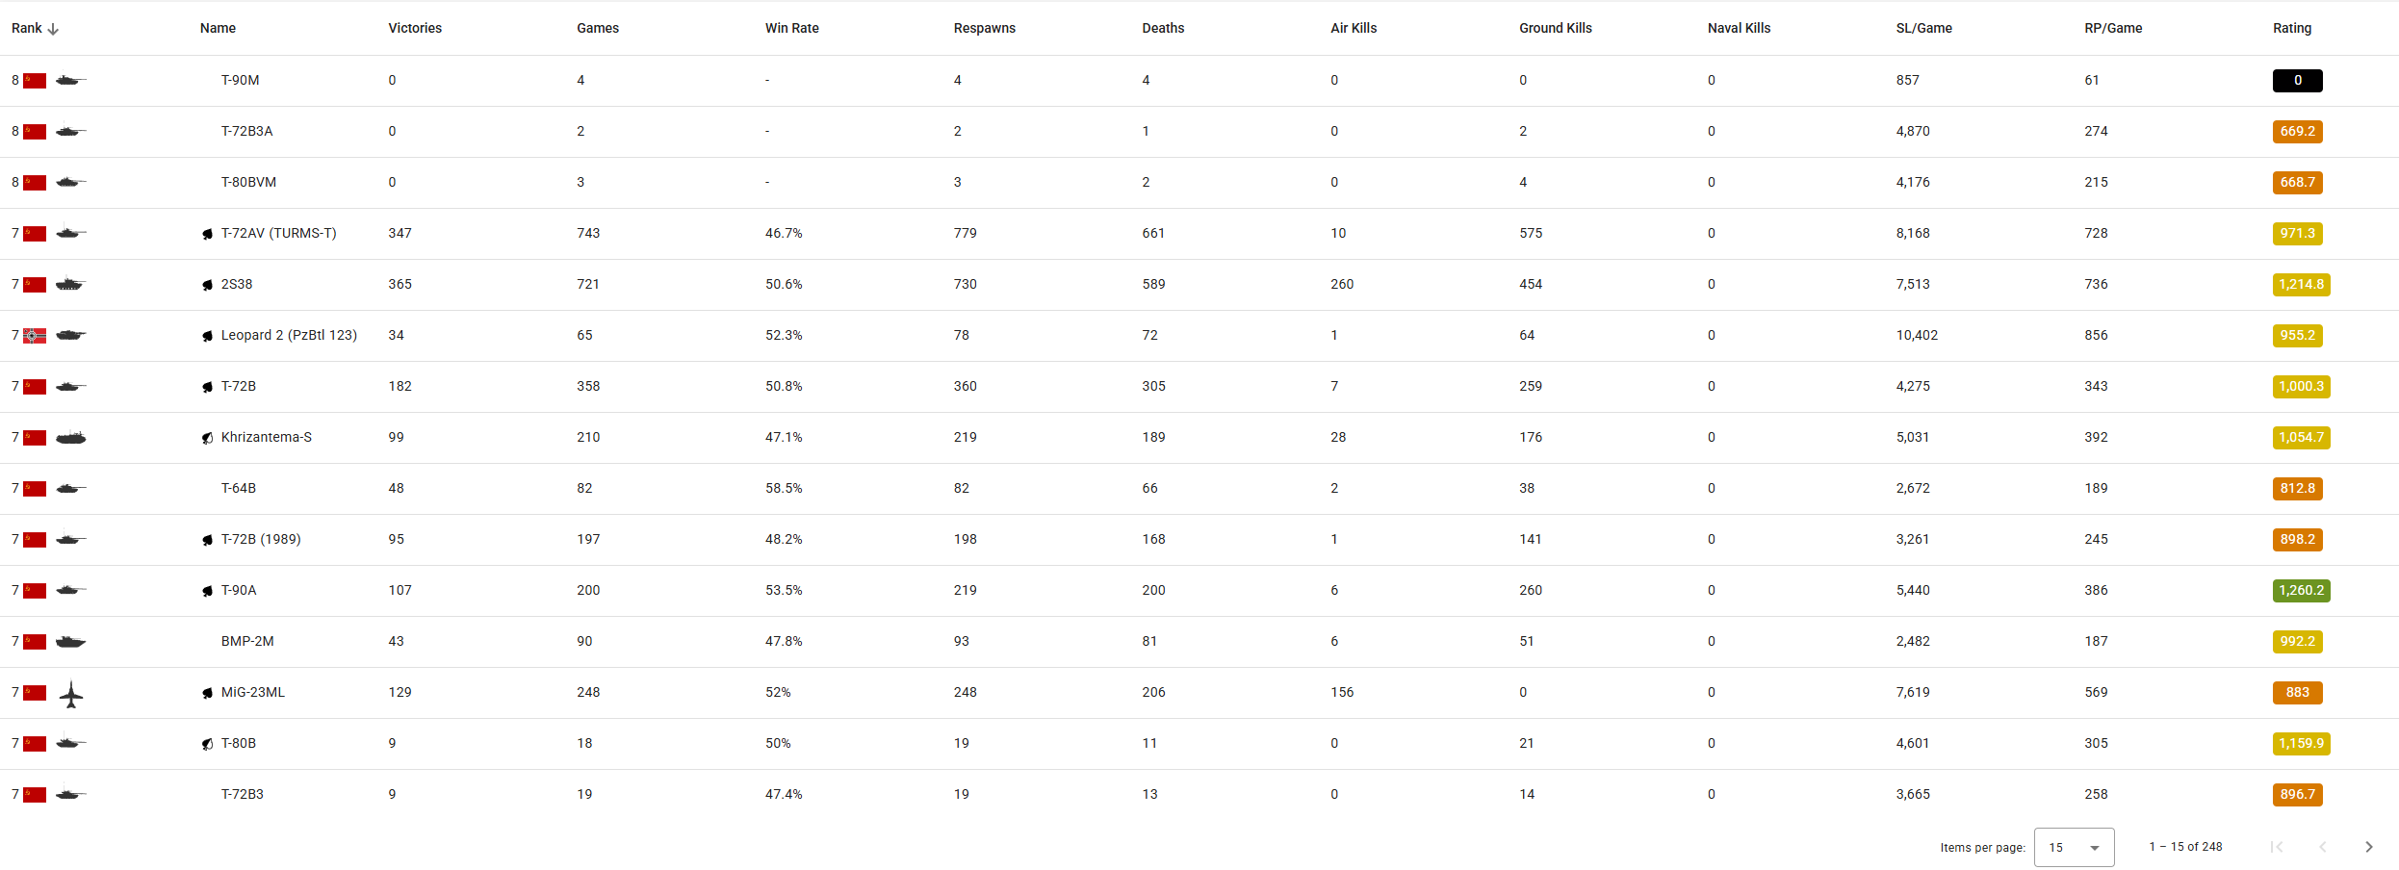Click the black 0 rating badge for T-90M

[2297, 81]
